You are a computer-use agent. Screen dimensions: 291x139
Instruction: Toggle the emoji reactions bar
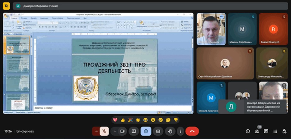click(146, 131)
